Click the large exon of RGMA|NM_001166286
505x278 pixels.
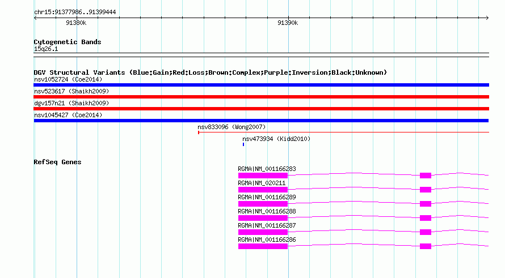click(263, 246)
